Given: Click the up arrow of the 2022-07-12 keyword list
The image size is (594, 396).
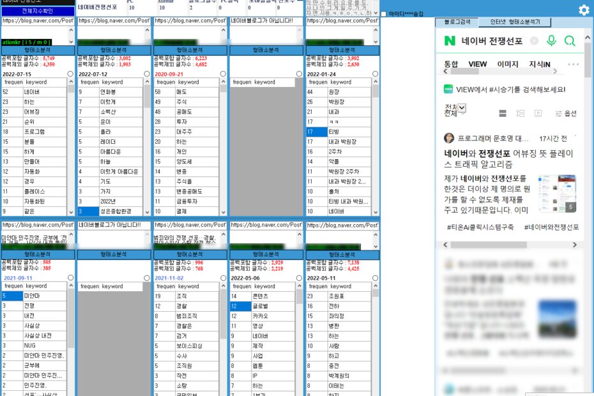Looking at the screenshot, I should click(148, 82).
